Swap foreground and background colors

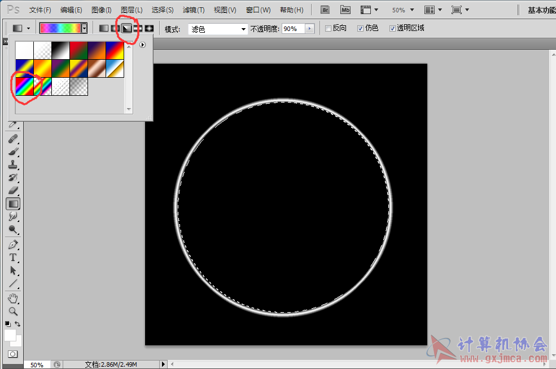(x=17, y=324)
